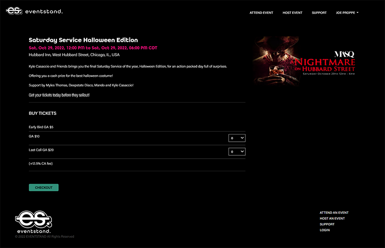Open the Attend Event menu item
The width and height of the screenshot is (385, 248).
(x=261, y=13)
